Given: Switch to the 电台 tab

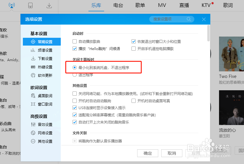Looking at the screenshot, I should (x=118, y=5).
